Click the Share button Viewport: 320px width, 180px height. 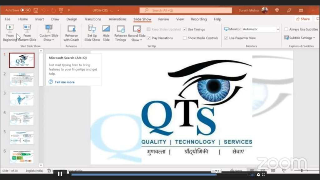click(x=303, y=19)
